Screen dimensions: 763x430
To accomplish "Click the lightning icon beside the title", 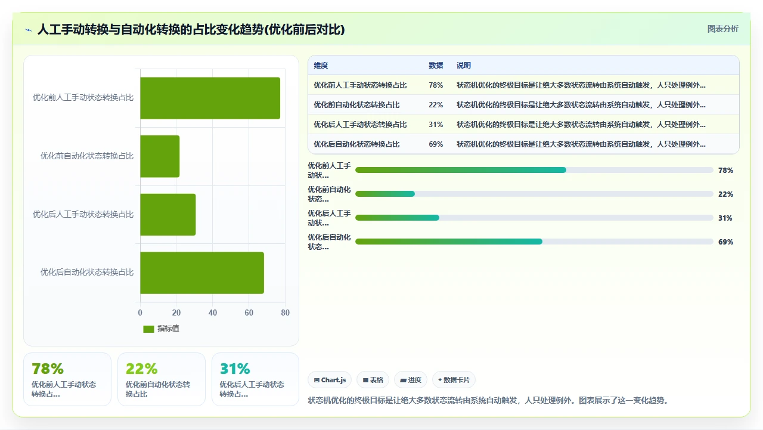I will pyautogui.click(x=29, y=30).
